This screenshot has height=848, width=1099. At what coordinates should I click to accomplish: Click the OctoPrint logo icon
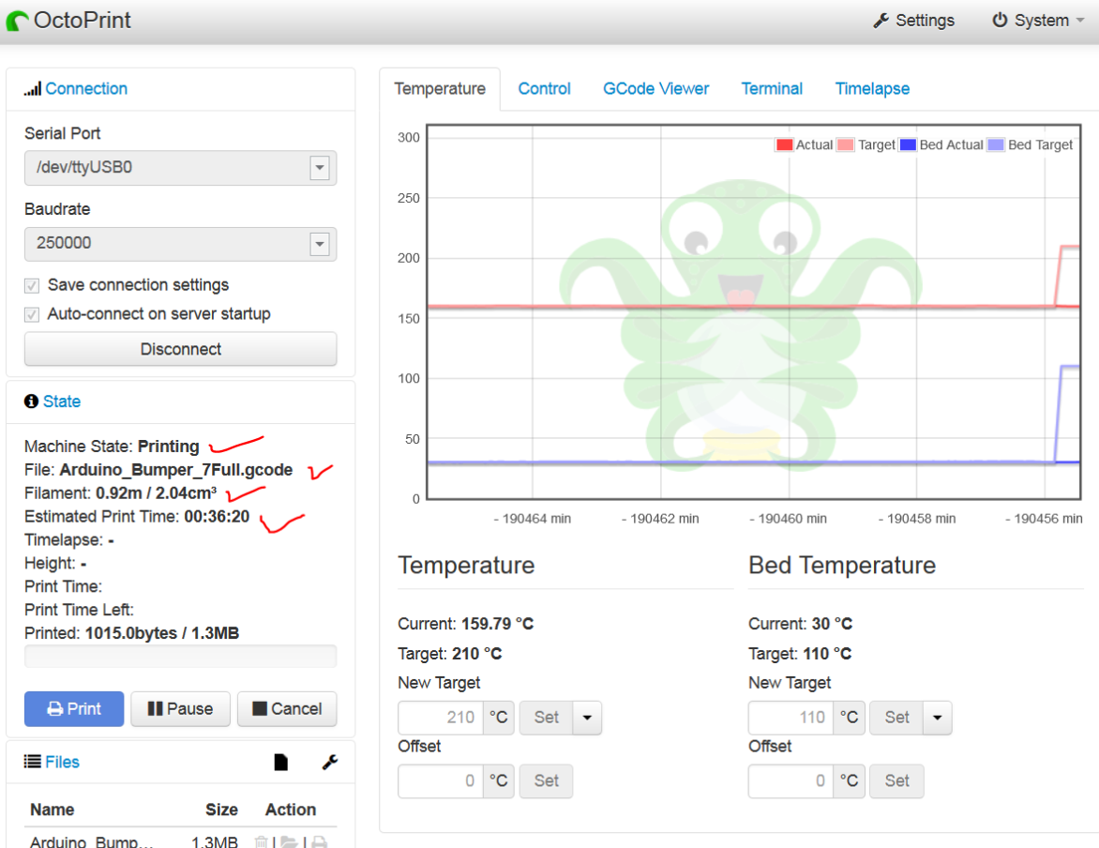click(17, 21)
